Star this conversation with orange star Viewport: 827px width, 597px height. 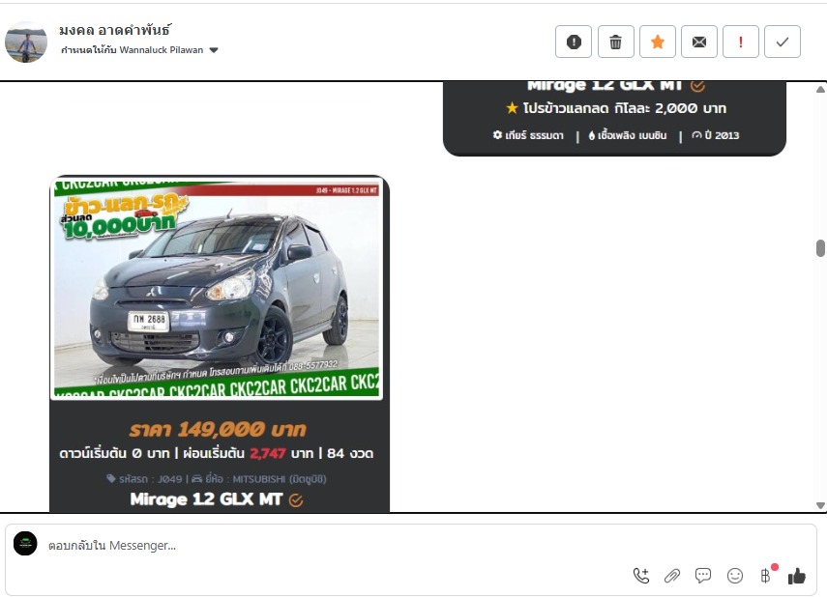tap(657, 42)
